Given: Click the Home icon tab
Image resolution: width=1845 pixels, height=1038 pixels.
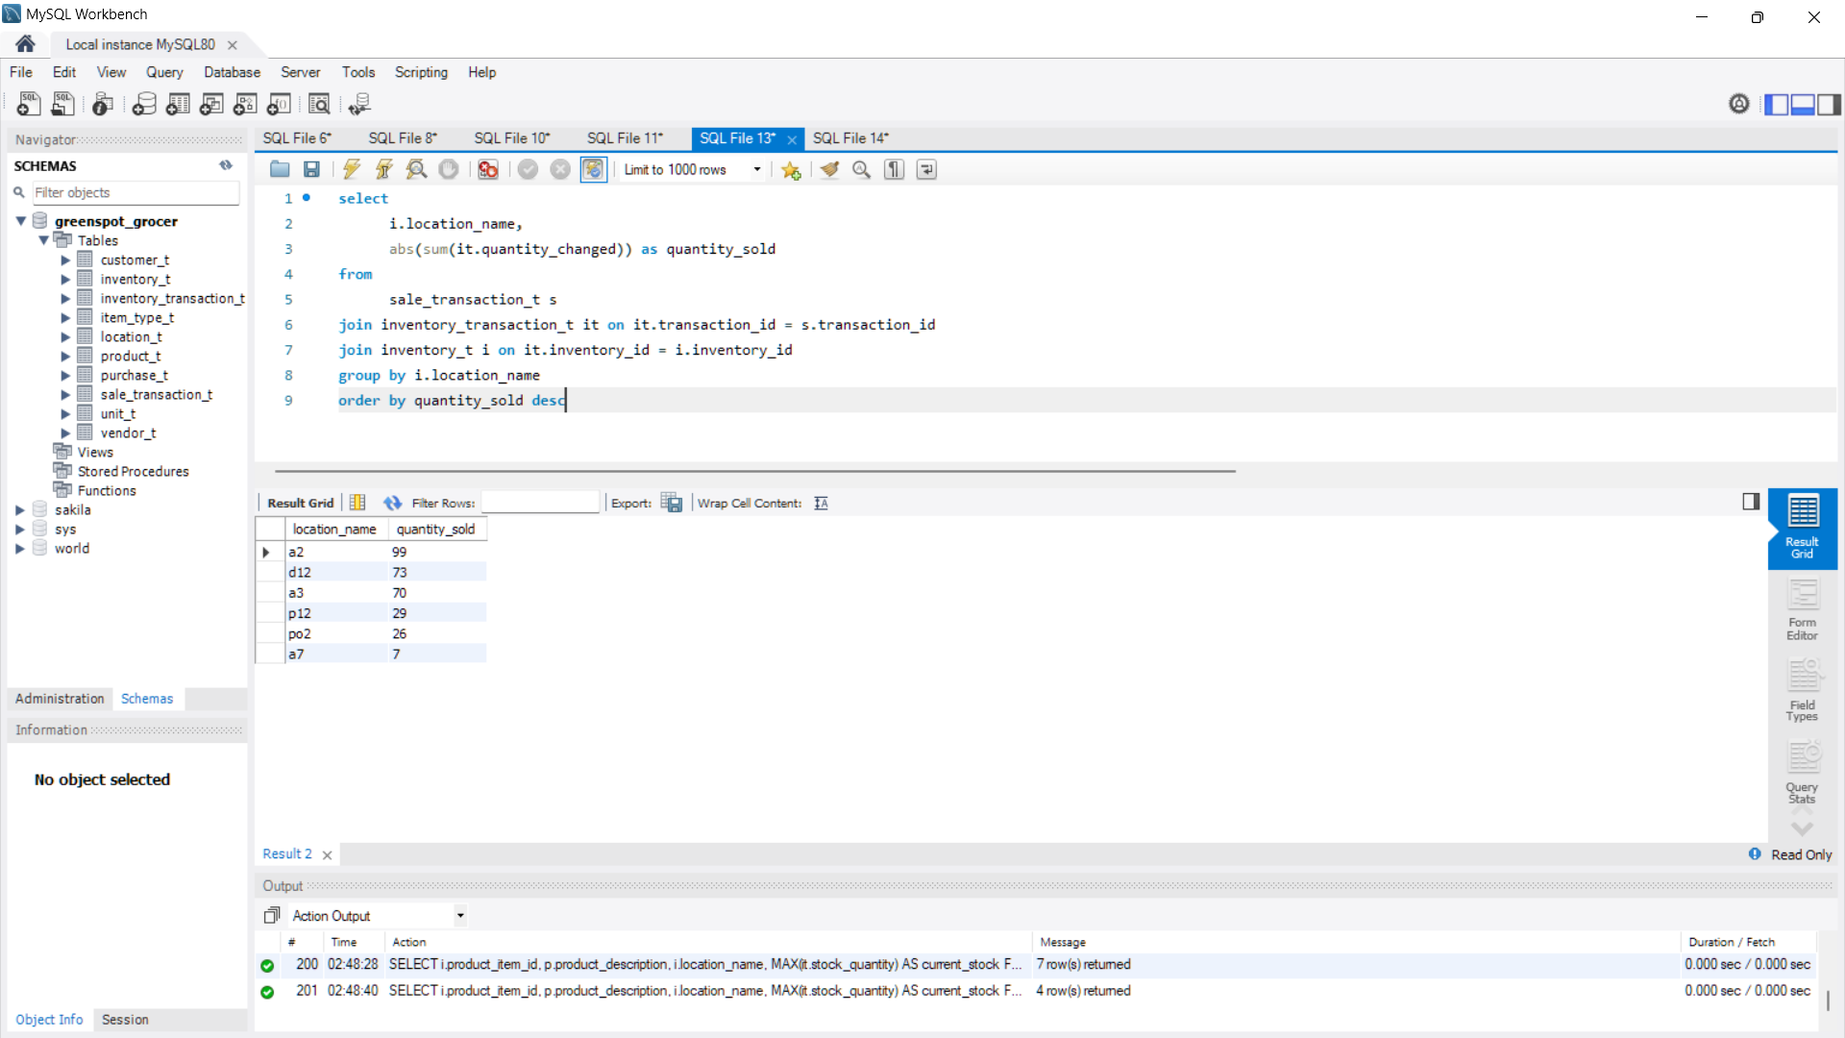Looking at the screenshot, I should coord(26,44).
